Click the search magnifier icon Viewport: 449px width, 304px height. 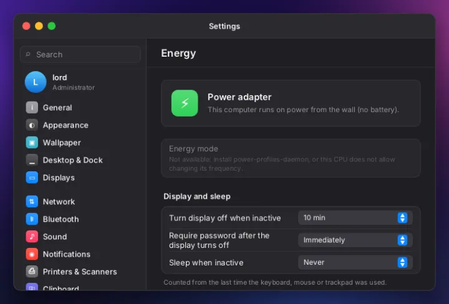pos(28,54)
